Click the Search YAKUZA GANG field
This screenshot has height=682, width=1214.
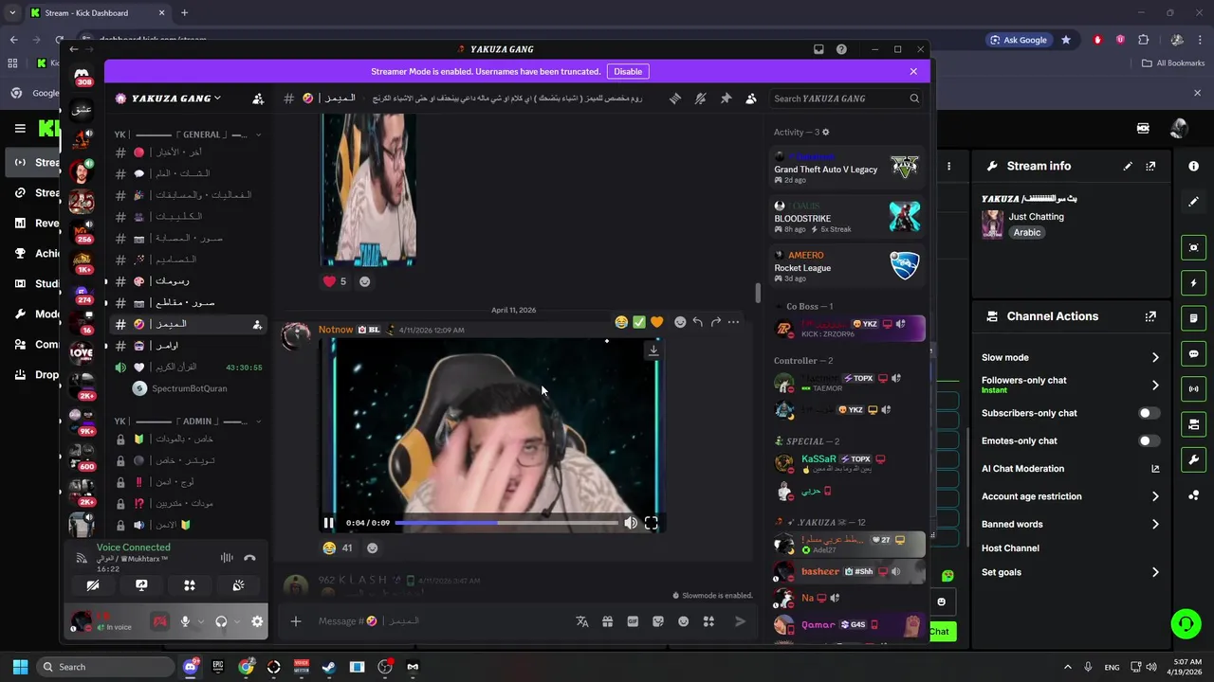pyautogui.click(x=846, y=99)
